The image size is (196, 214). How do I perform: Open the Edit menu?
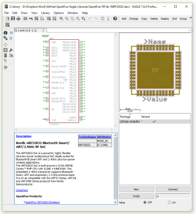click(x=15, y=13)
